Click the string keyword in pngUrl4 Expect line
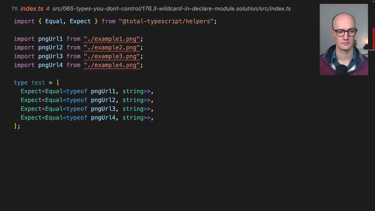This screenshot has width=375, height=211. (133, 118)
